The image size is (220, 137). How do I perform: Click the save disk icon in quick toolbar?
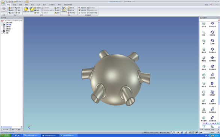(x=17, y=1)
